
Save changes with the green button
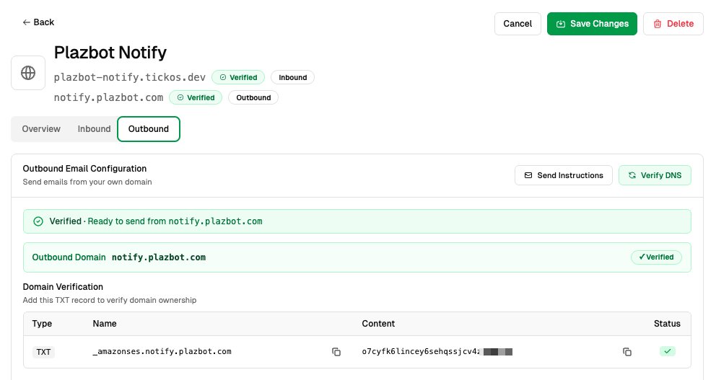click(x=592, y=24)
